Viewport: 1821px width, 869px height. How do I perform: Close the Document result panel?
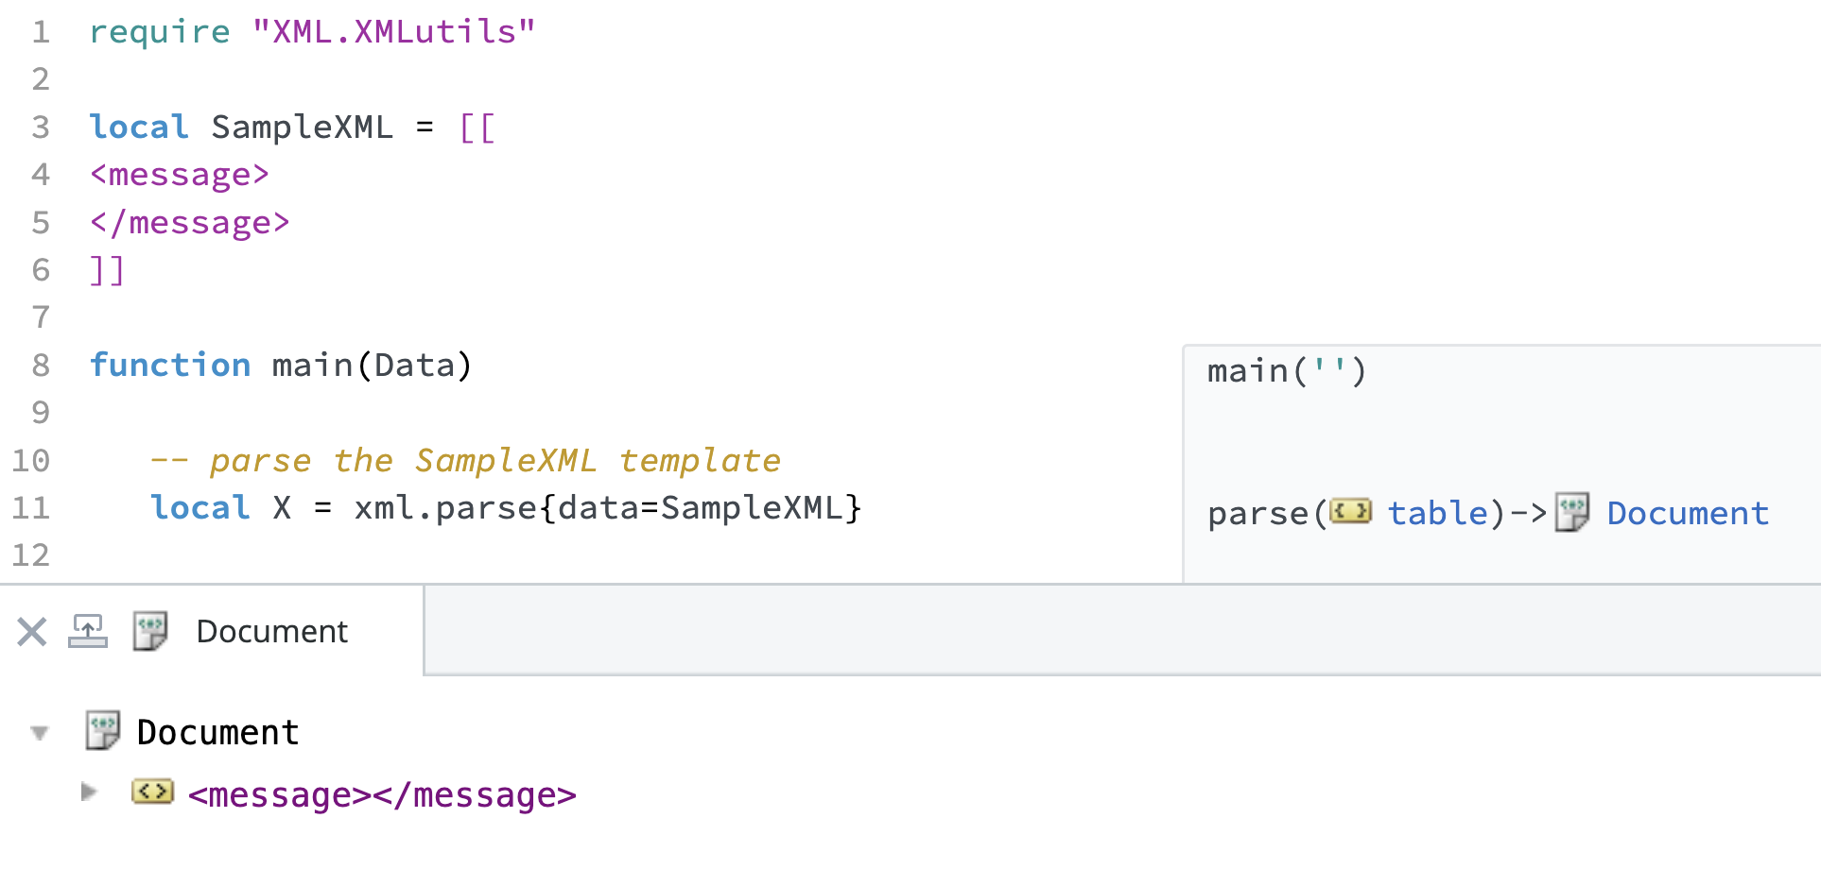click(32, 631)
